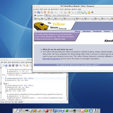Open the linux bookmark folder dropdown

coord(51,19)
